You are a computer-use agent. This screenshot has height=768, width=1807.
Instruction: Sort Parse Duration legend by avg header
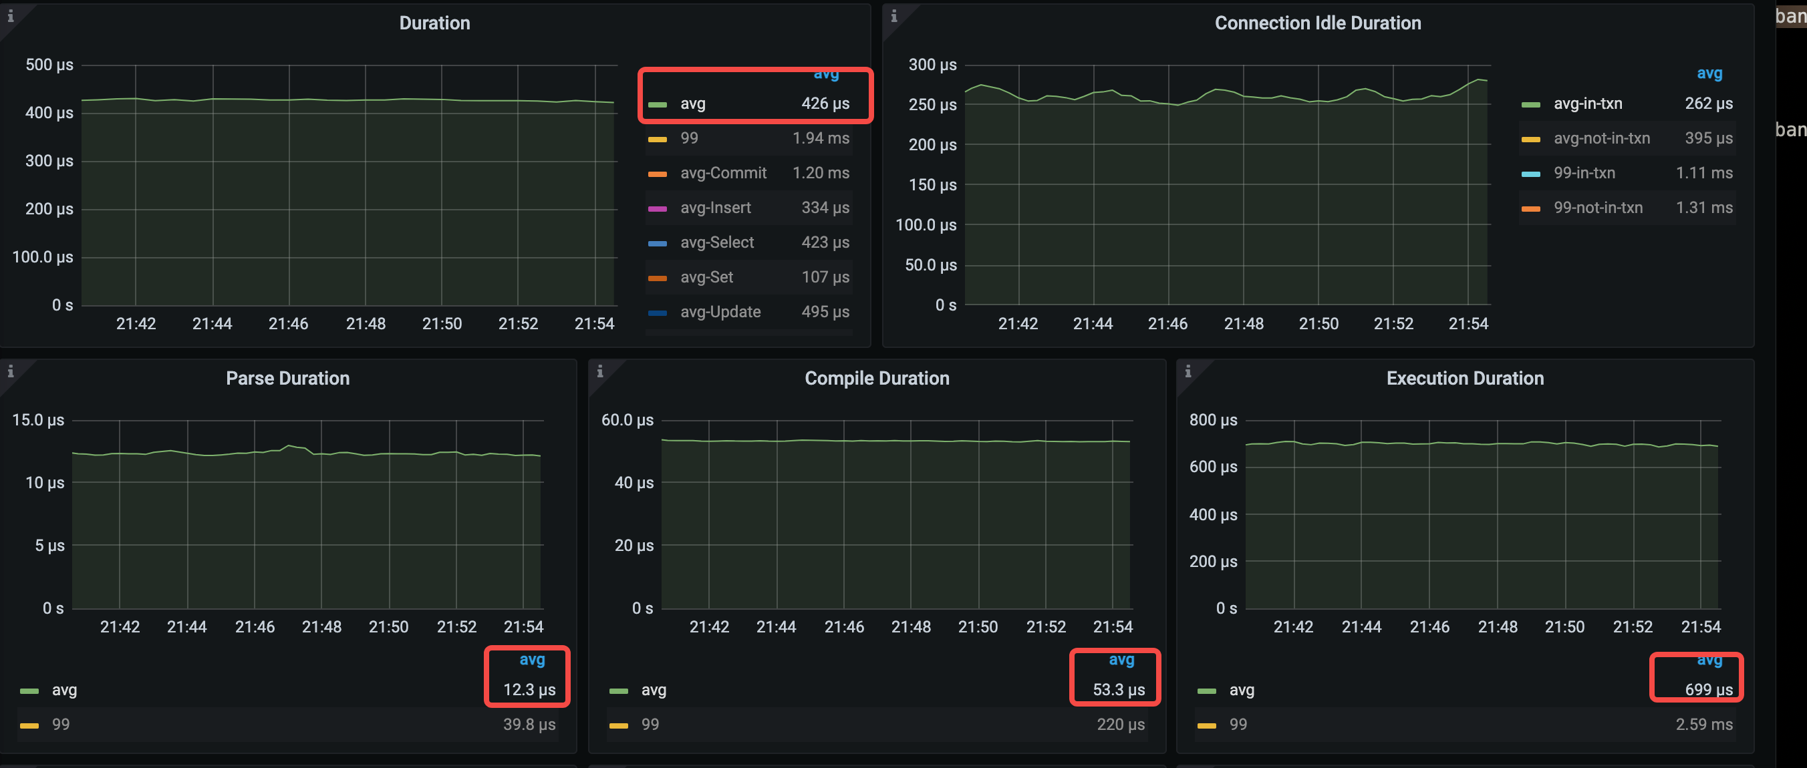532,659
